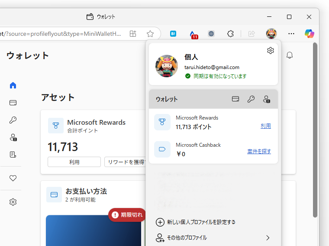Click the wallet icon in the title bar
The width and height of the screenshot is (329, 246).
tap(90, 17)
